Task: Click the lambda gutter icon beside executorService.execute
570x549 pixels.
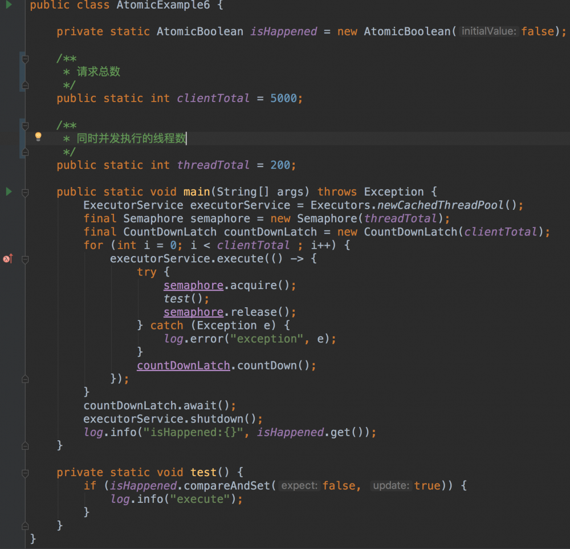Action: click(8, 258)
